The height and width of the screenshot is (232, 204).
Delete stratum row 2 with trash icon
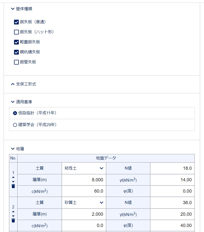[13, 220]
